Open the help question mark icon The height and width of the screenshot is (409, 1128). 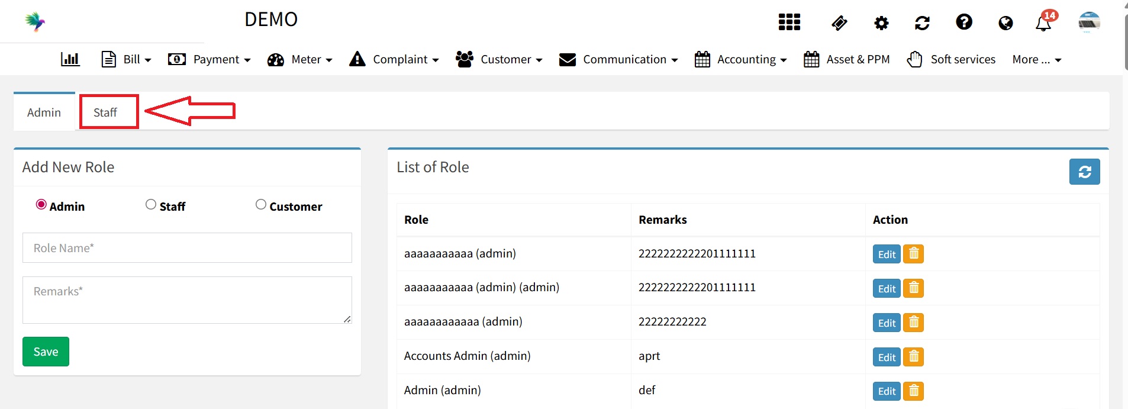coord(963,22)
